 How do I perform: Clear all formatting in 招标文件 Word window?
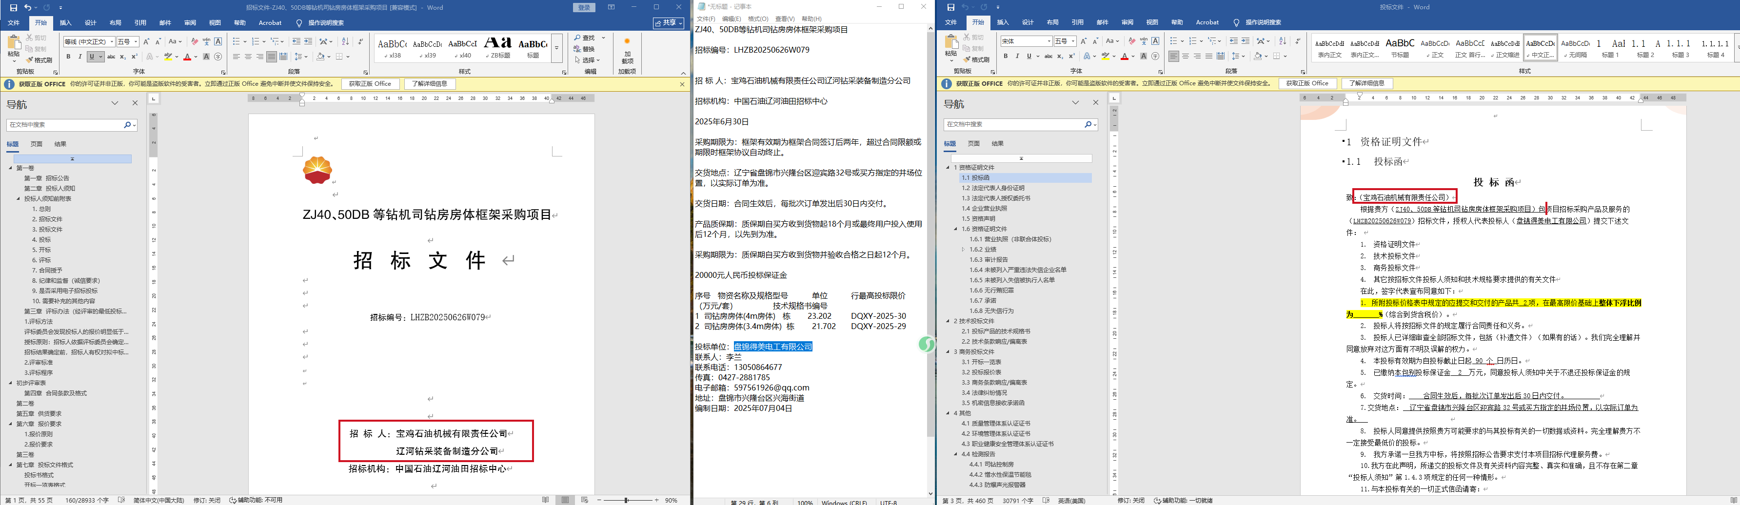(195, 42)
